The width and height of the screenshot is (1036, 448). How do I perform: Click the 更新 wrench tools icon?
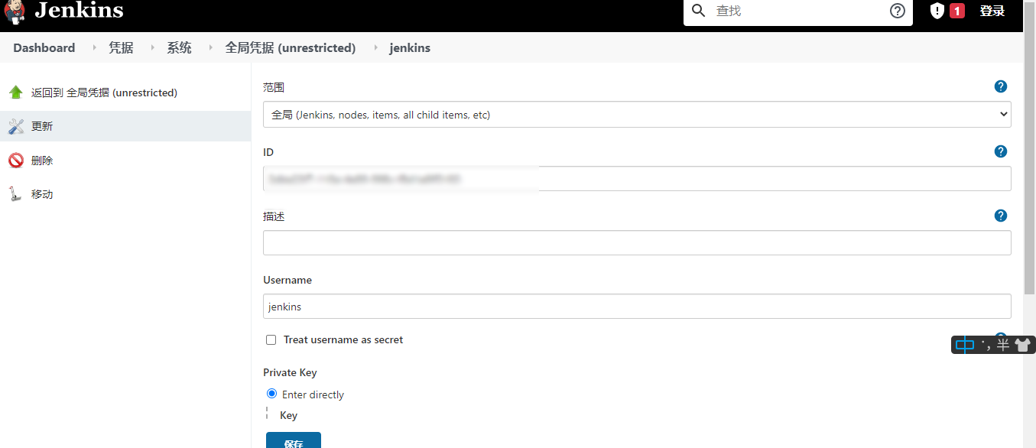pos(16,126)
